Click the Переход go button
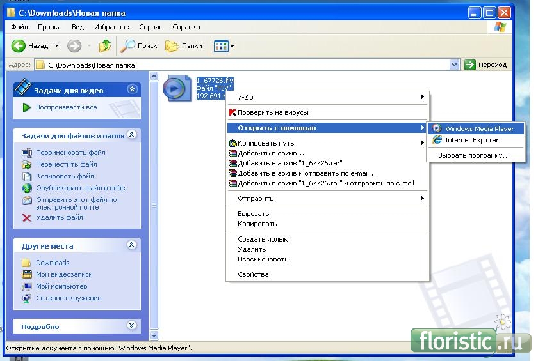 (486, 65)
